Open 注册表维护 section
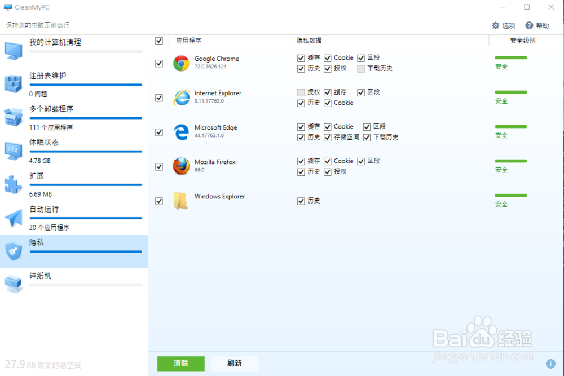 [74, 85]
